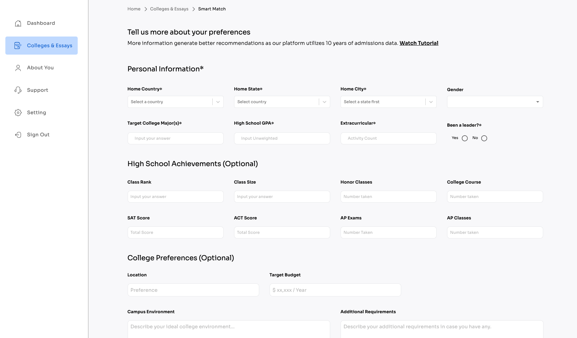The width and height of the screenshot is (577, 338).
Task: Go to Home in the breadcrumb
Action: click(134, 9)
